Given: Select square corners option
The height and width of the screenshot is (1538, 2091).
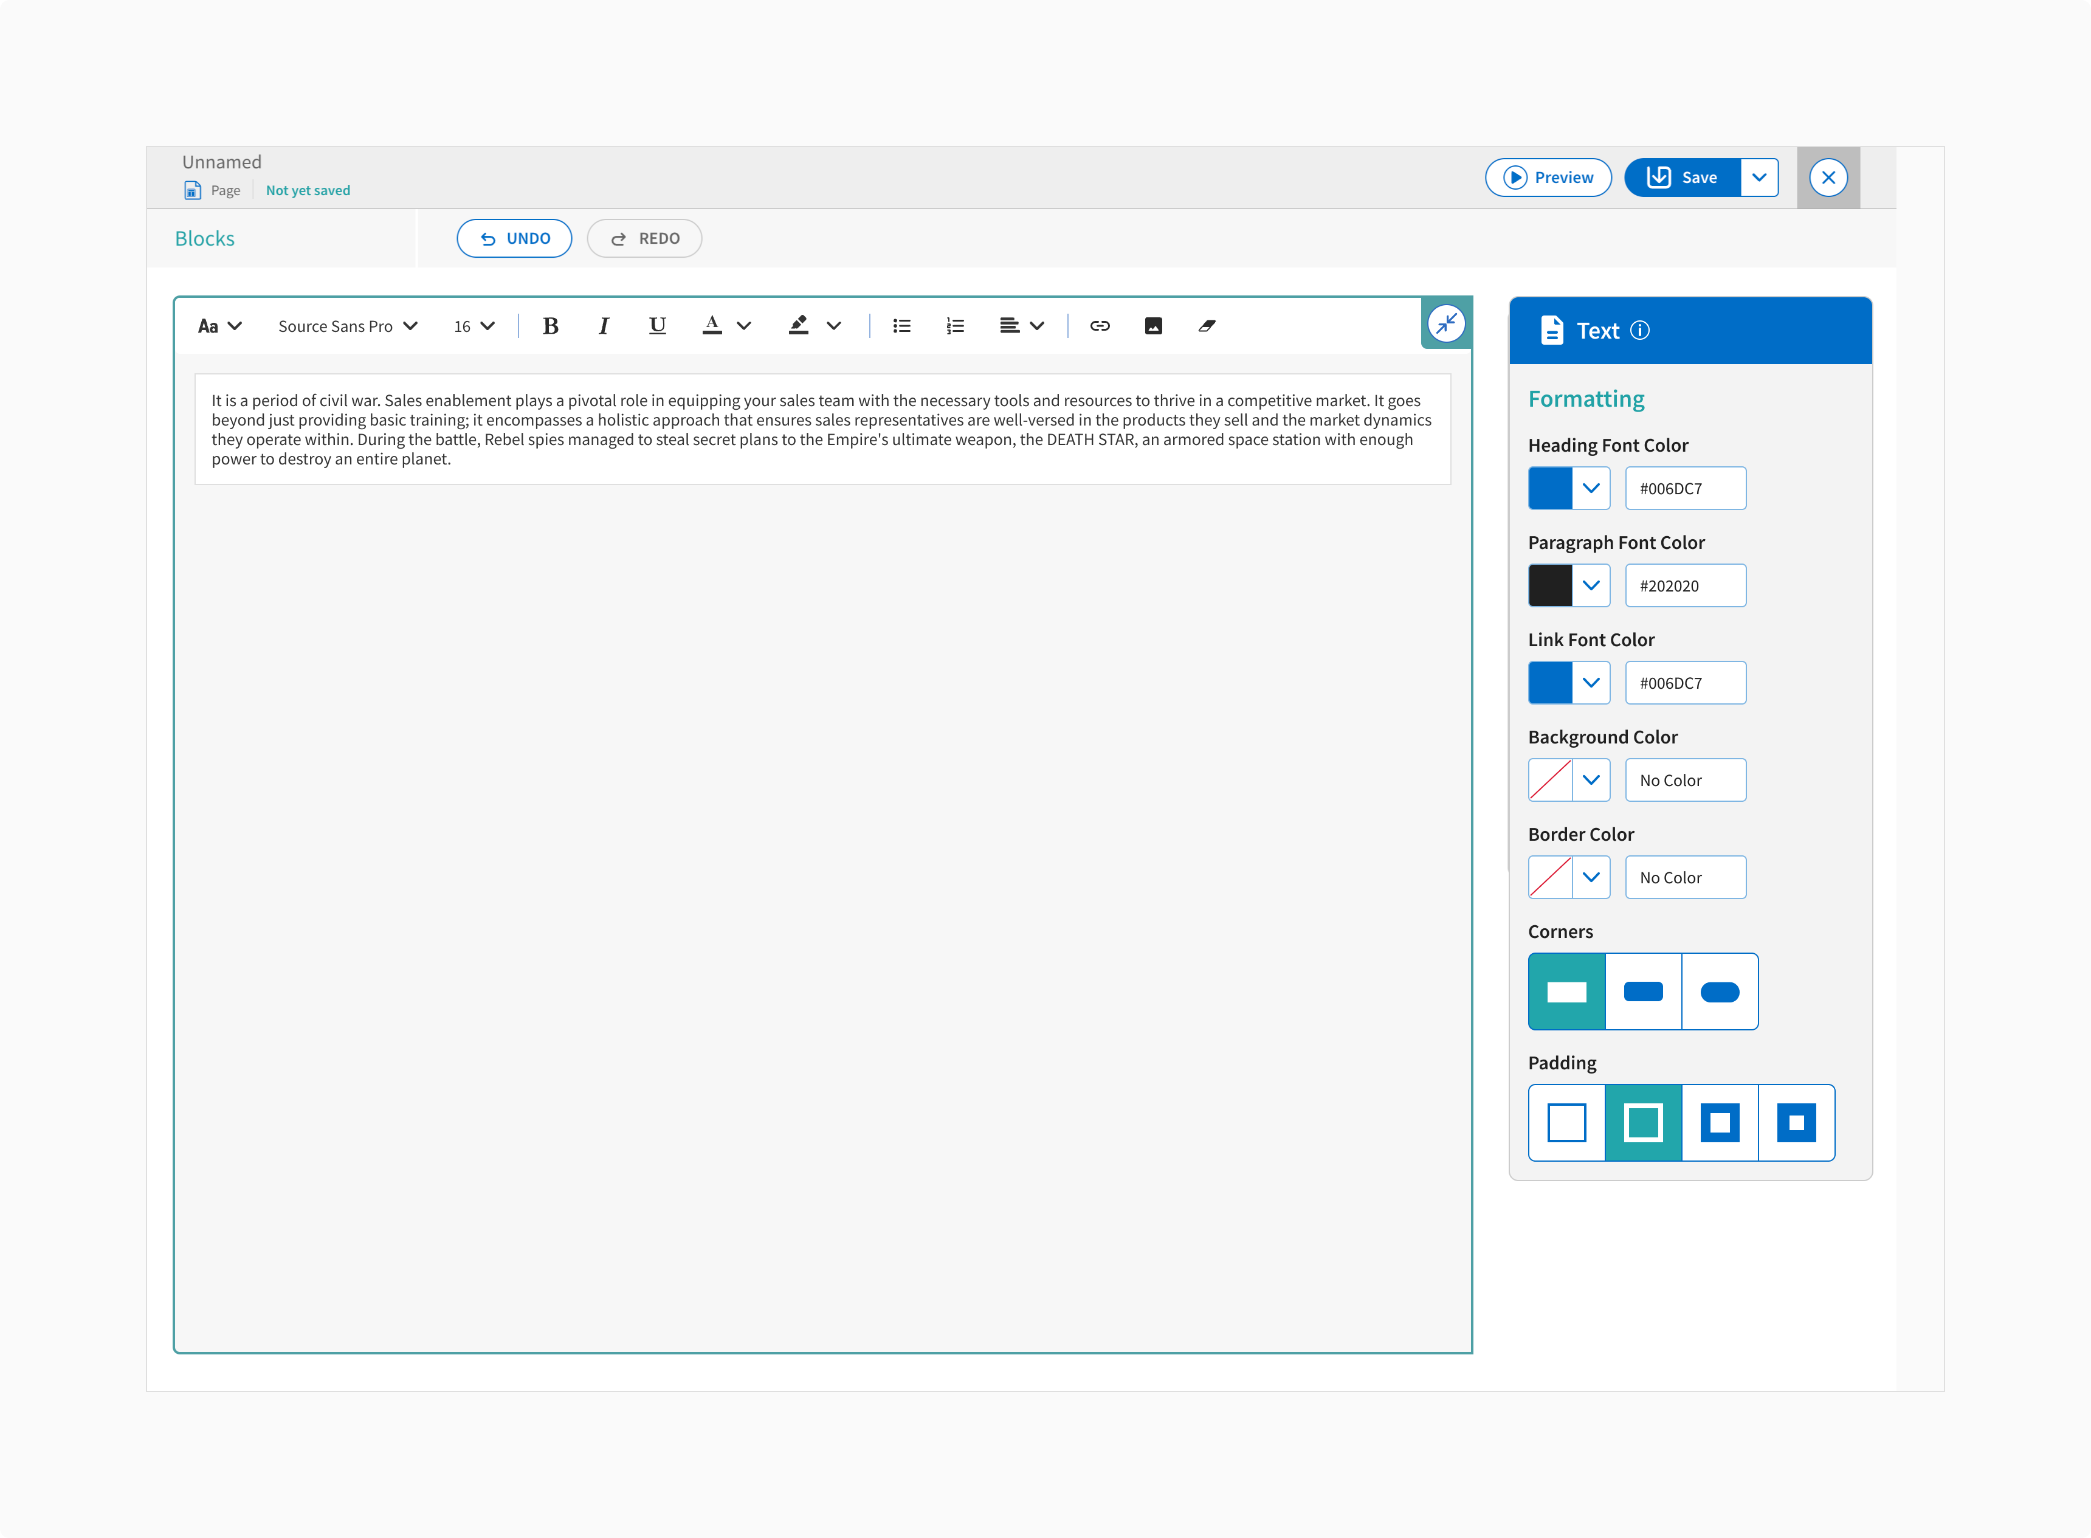Looking at the screenshot, I should (1567, 991).
